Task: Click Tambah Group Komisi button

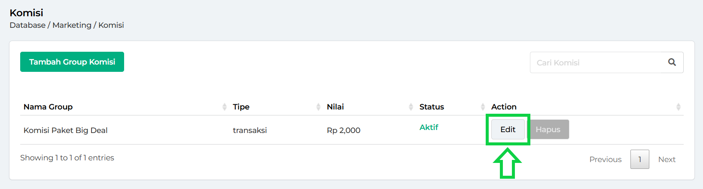Action: point(72,62)
